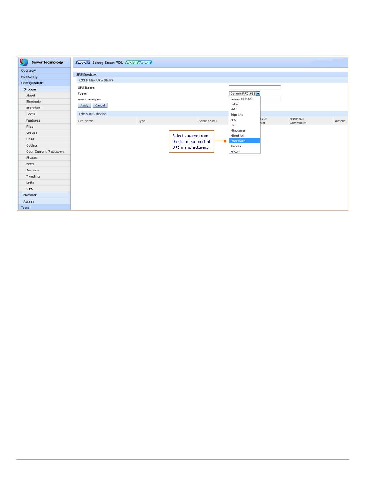Select the highlighted Powerware option
This screenshot has width=365, height=481.
[x=245, y=141]
